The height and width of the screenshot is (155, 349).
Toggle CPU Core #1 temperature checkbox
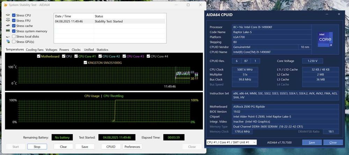pos(76,56)
